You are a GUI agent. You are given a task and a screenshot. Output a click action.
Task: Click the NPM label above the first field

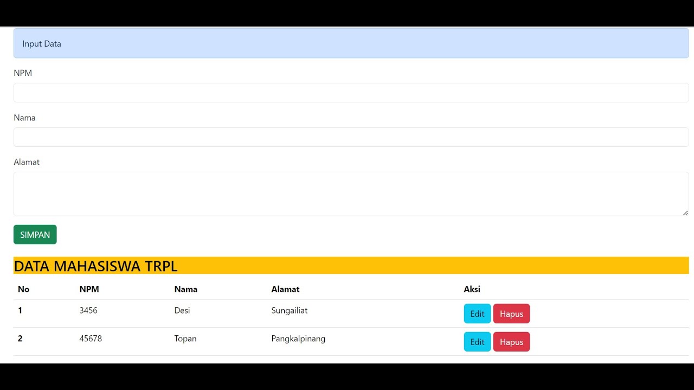23,73
